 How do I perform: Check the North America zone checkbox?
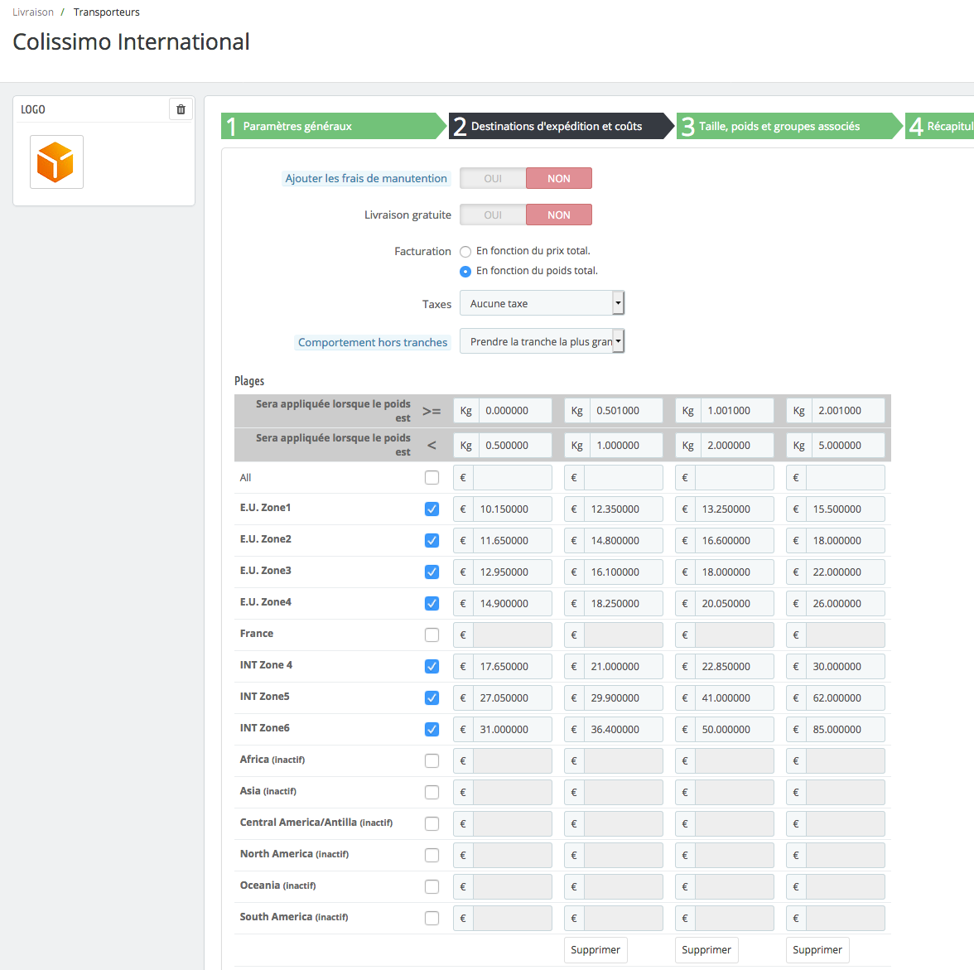pyautogui.click(x=432, y=856)
